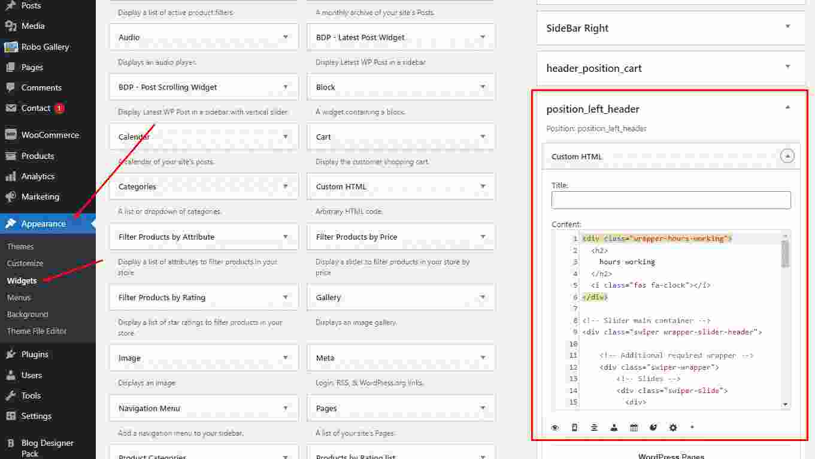Click the mobile device icon in widget toolbar
This screenshot has width=815, height=459.
click(x=575, y=428)
